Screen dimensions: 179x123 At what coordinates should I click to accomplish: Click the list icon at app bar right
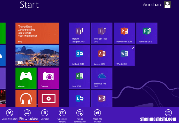168,113
